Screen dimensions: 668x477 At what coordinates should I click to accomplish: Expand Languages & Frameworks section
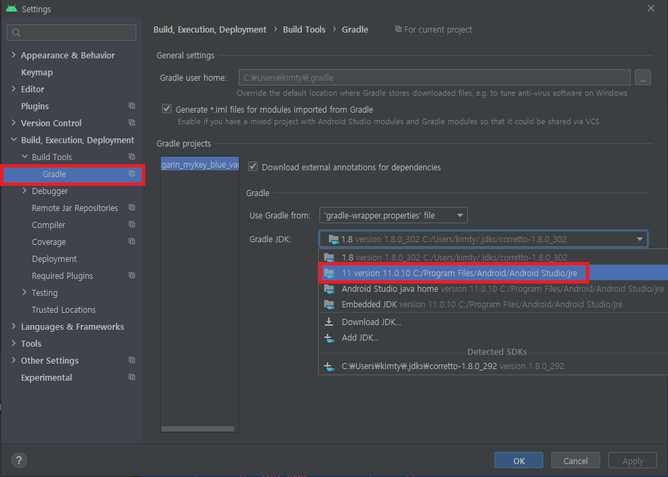14,326
